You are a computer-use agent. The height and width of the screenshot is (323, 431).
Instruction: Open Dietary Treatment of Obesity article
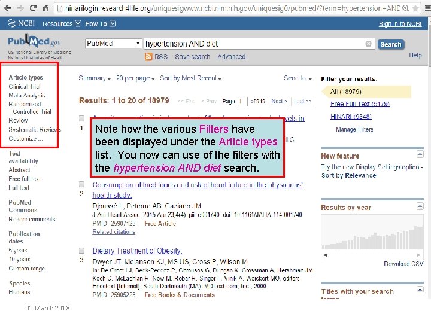point(137,251)
